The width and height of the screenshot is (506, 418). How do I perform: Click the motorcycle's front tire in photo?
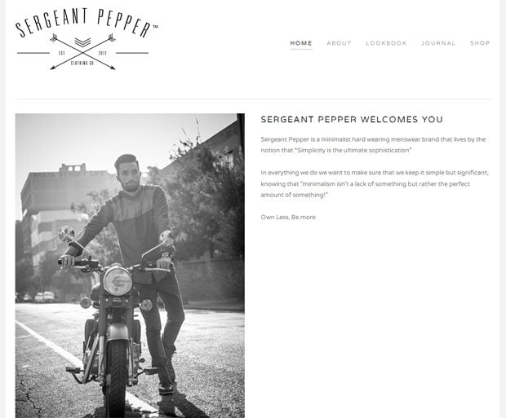pos(117,379)
